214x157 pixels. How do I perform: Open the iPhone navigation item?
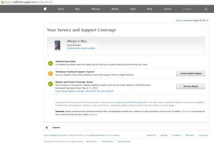point(96,9)
